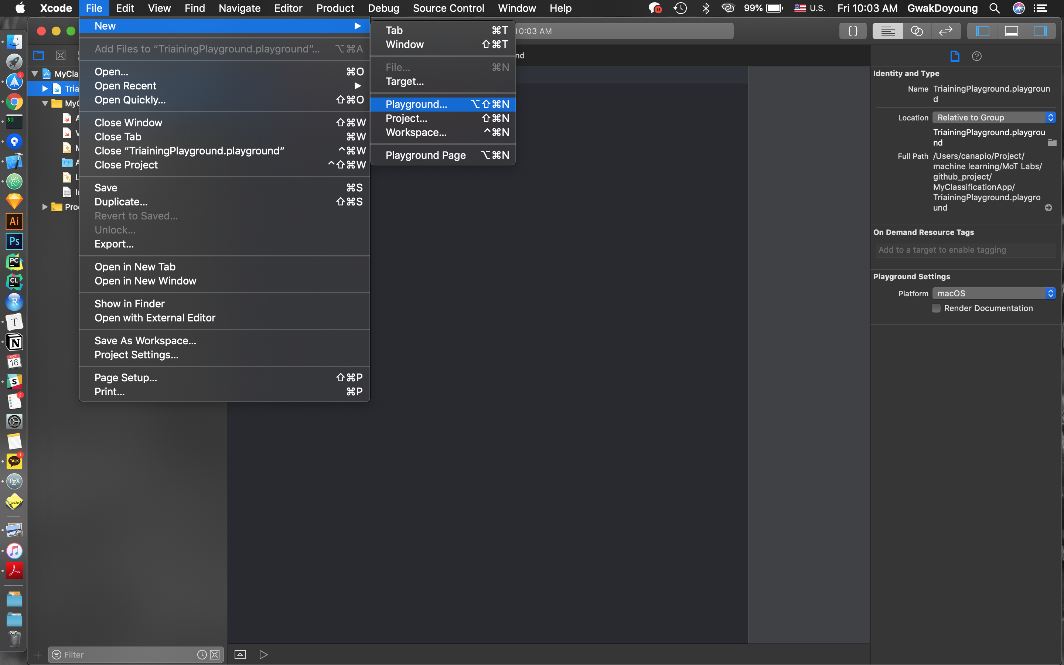Click the playground execute play button
Screen dimensions: 1064x665
263,654
